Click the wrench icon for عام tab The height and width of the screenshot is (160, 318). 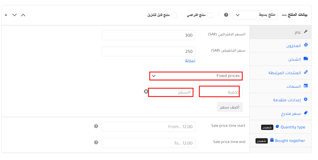pos(306,32)
